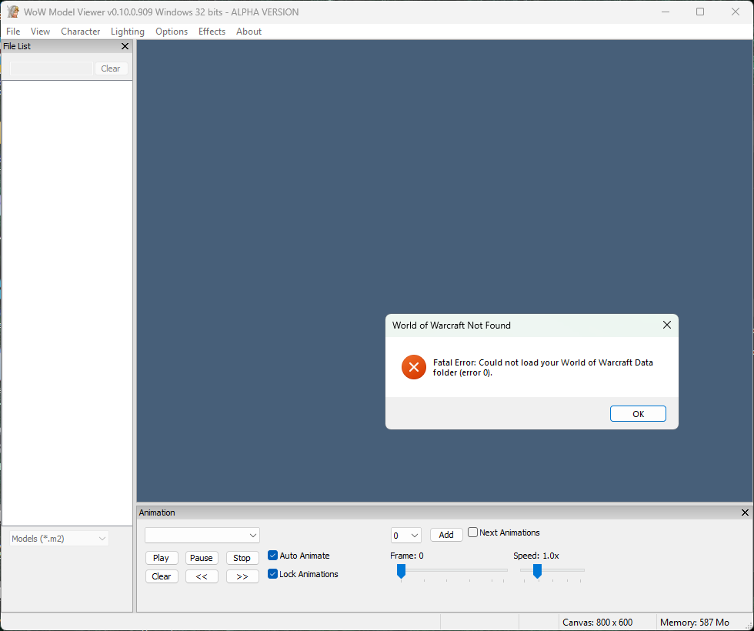Click Clear next to file search field

click(111, 68)
